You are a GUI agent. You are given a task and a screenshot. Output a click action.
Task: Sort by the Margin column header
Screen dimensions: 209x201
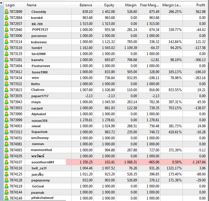(x=127, y=5)
